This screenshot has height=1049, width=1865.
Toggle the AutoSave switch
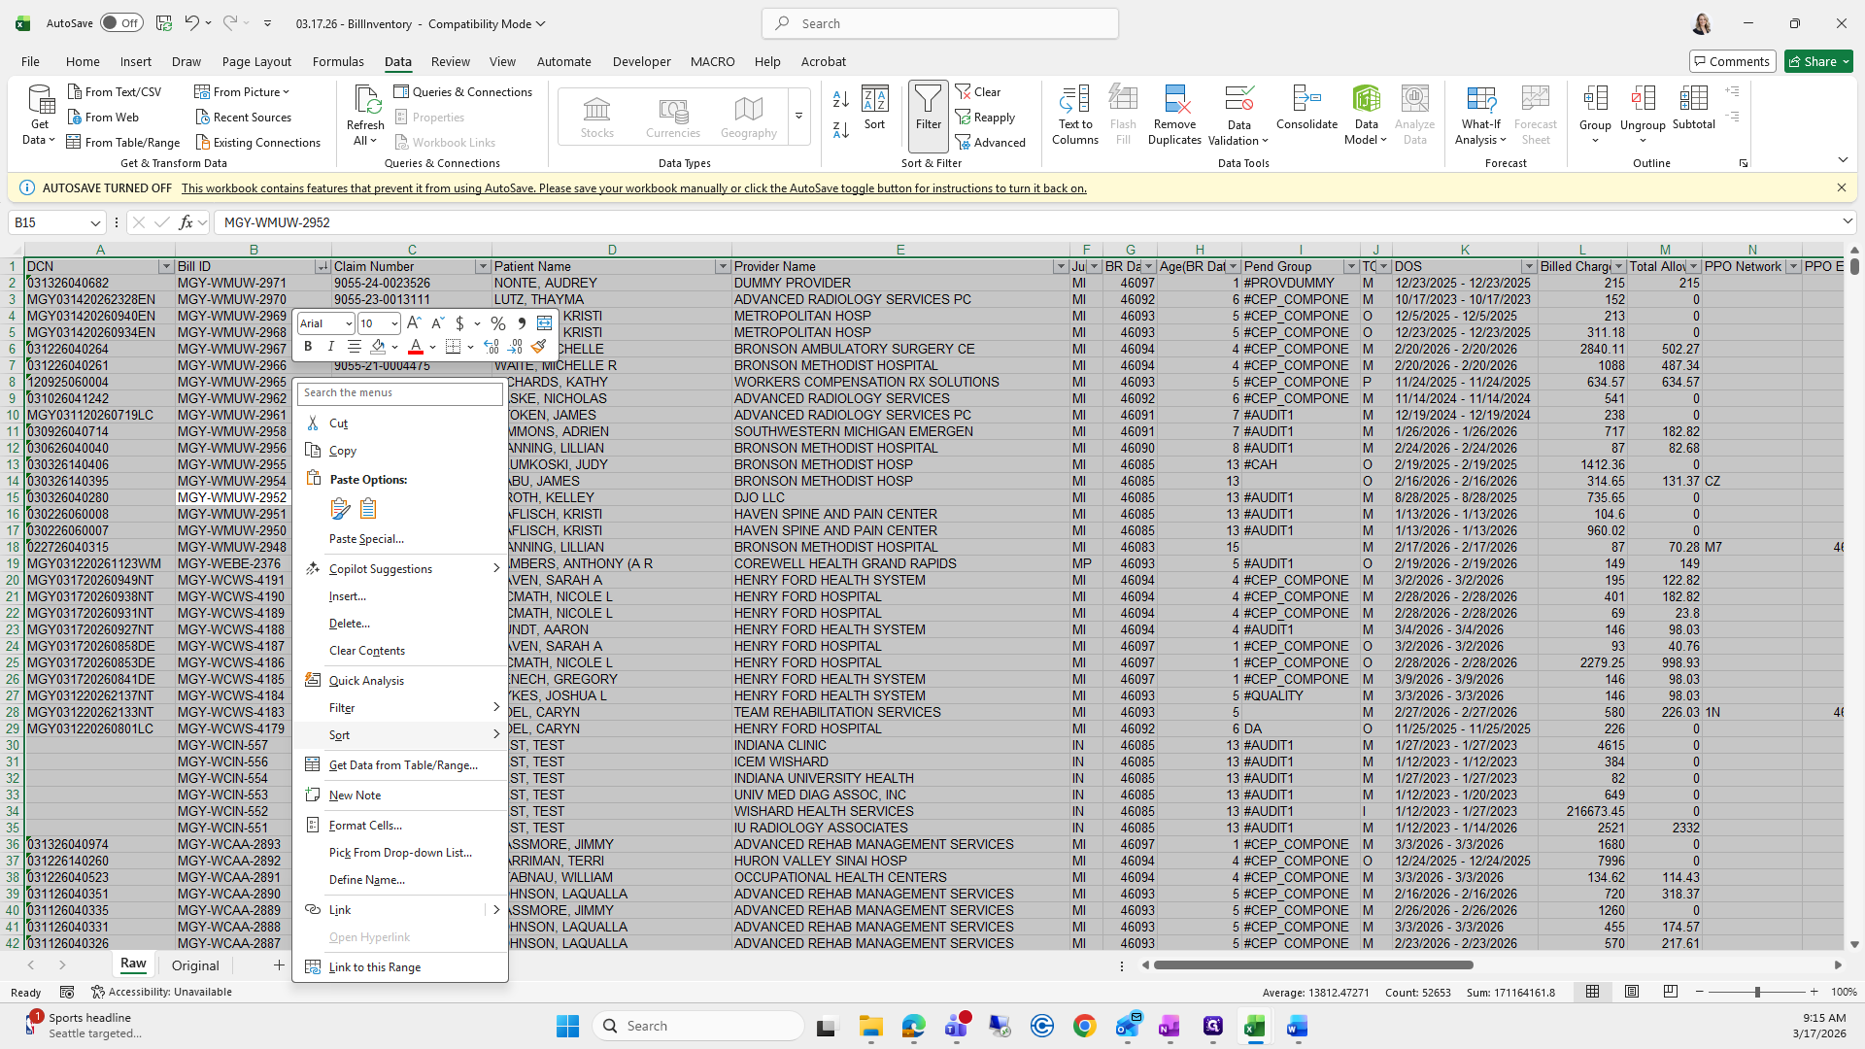(120, 23)
